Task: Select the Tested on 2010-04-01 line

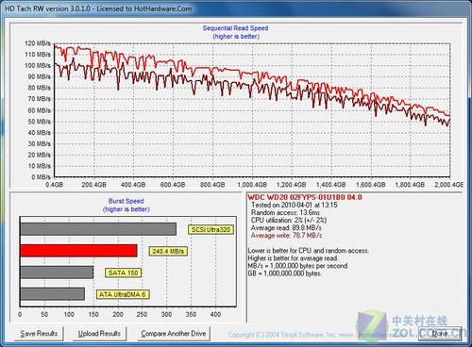Action: (295, 205)
